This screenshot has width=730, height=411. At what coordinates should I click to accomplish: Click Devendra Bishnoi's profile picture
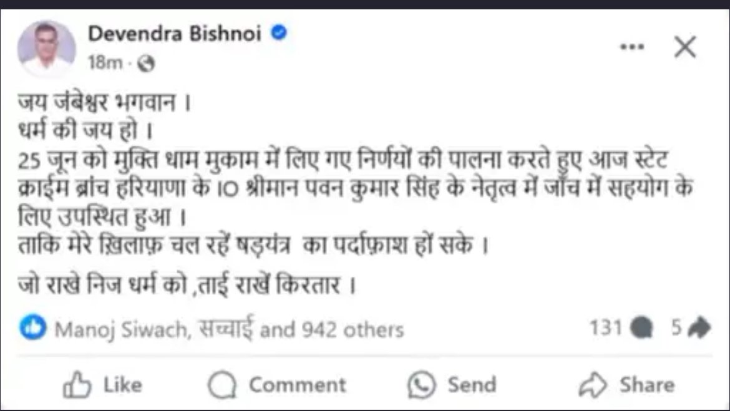tap(47, 49)
